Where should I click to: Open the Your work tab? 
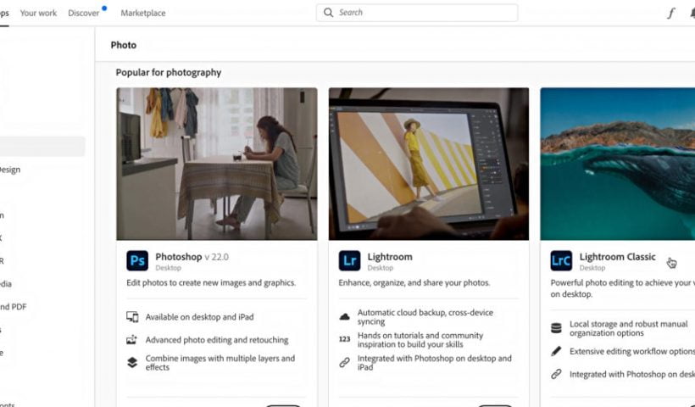click(38, 13)
